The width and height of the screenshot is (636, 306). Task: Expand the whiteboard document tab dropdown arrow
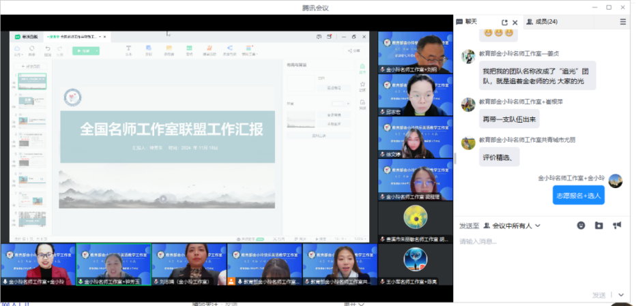coord(100,37)
